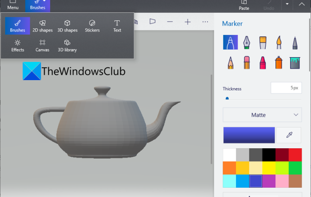Pick the green color swatch
311x197 pixels.
pos(295,168)
